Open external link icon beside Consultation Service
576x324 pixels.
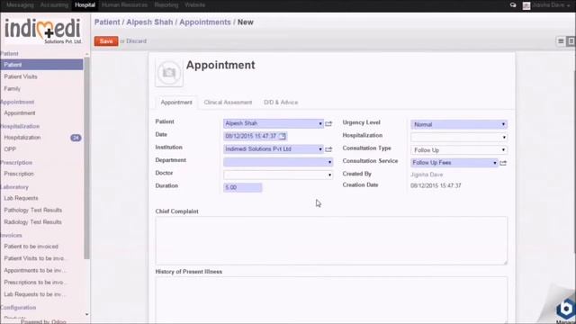pos(503,163)
